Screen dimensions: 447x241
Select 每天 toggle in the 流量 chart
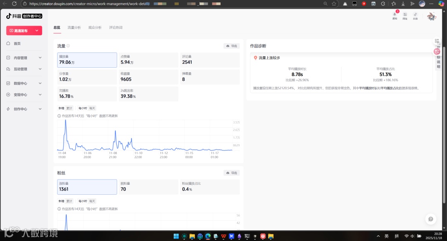tap(92, 108)
